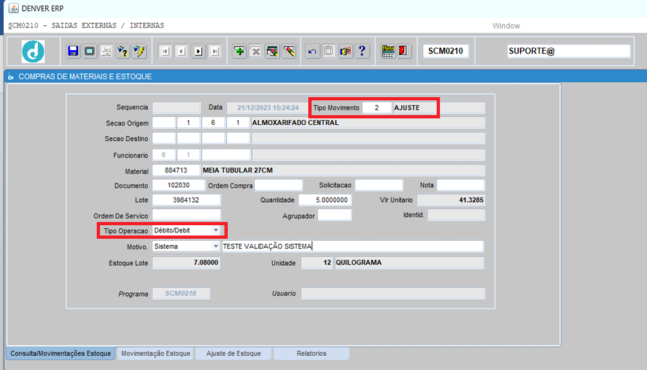Click the Quantidade field 5.0000000
Screen dimensions: 647x370
click(x=325, y=200)
